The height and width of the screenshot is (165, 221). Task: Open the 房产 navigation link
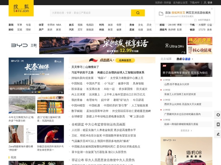(41, 30)
